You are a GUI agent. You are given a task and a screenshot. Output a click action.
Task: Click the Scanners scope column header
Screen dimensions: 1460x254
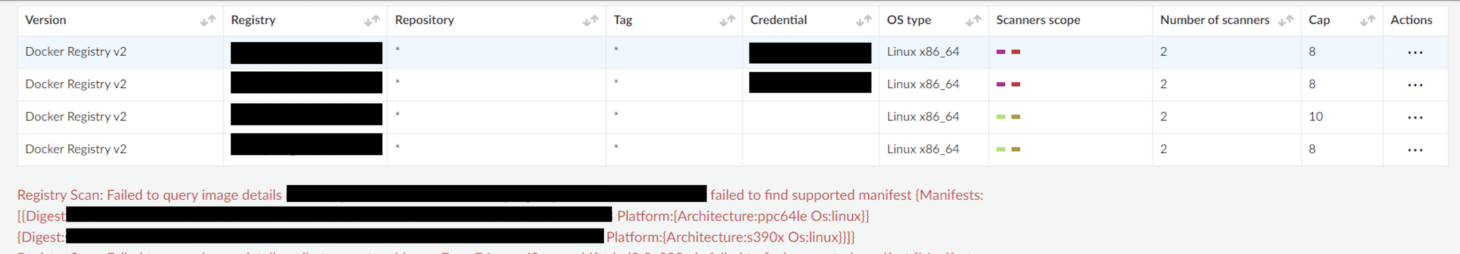1038,20
